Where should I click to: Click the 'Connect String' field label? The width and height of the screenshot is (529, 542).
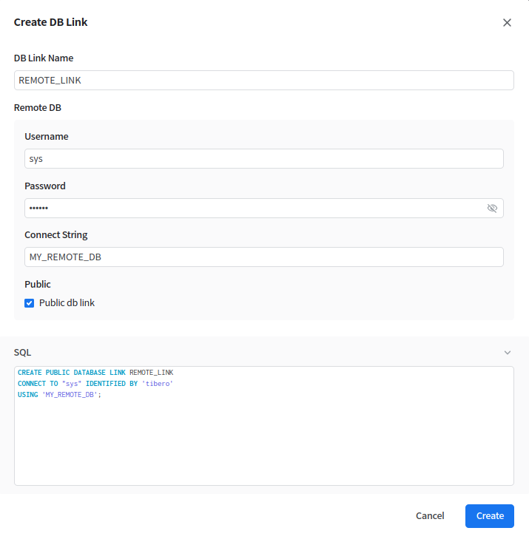pos(56,235)
